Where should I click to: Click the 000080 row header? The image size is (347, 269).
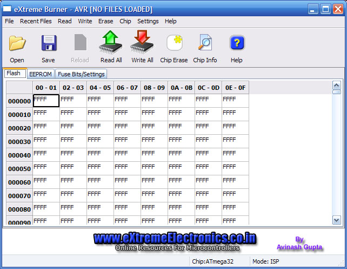19,209
